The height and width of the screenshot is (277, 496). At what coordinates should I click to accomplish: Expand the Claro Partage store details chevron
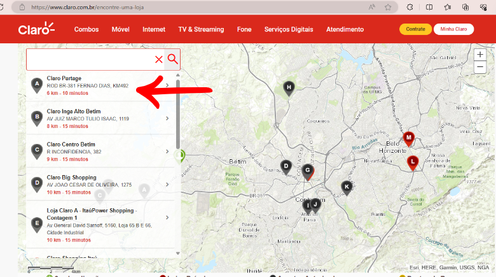pyautogui.click(x=167, y=85)
